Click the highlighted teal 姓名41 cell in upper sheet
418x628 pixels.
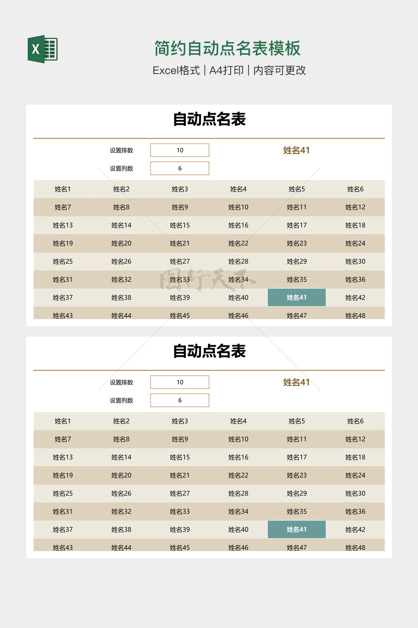click(297, 297)
